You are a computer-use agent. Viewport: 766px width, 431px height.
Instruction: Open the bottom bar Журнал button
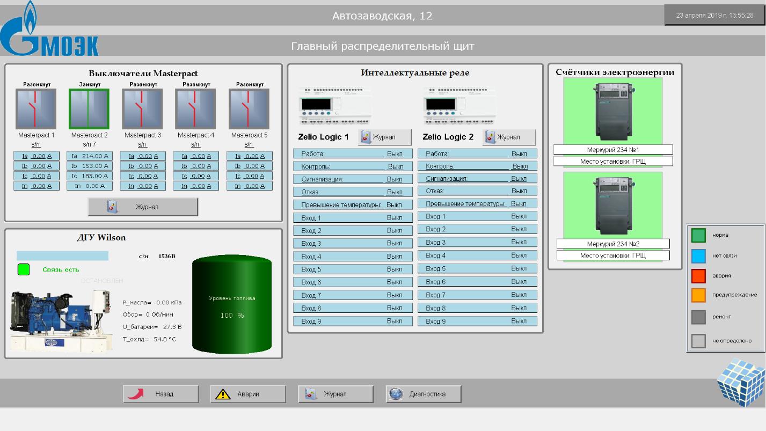point(335,394)
